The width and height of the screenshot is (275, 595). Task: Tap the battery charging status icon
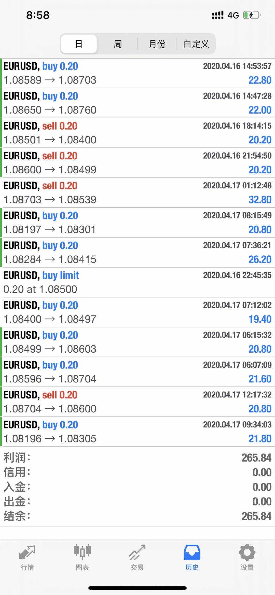click(x=252, y=15)
